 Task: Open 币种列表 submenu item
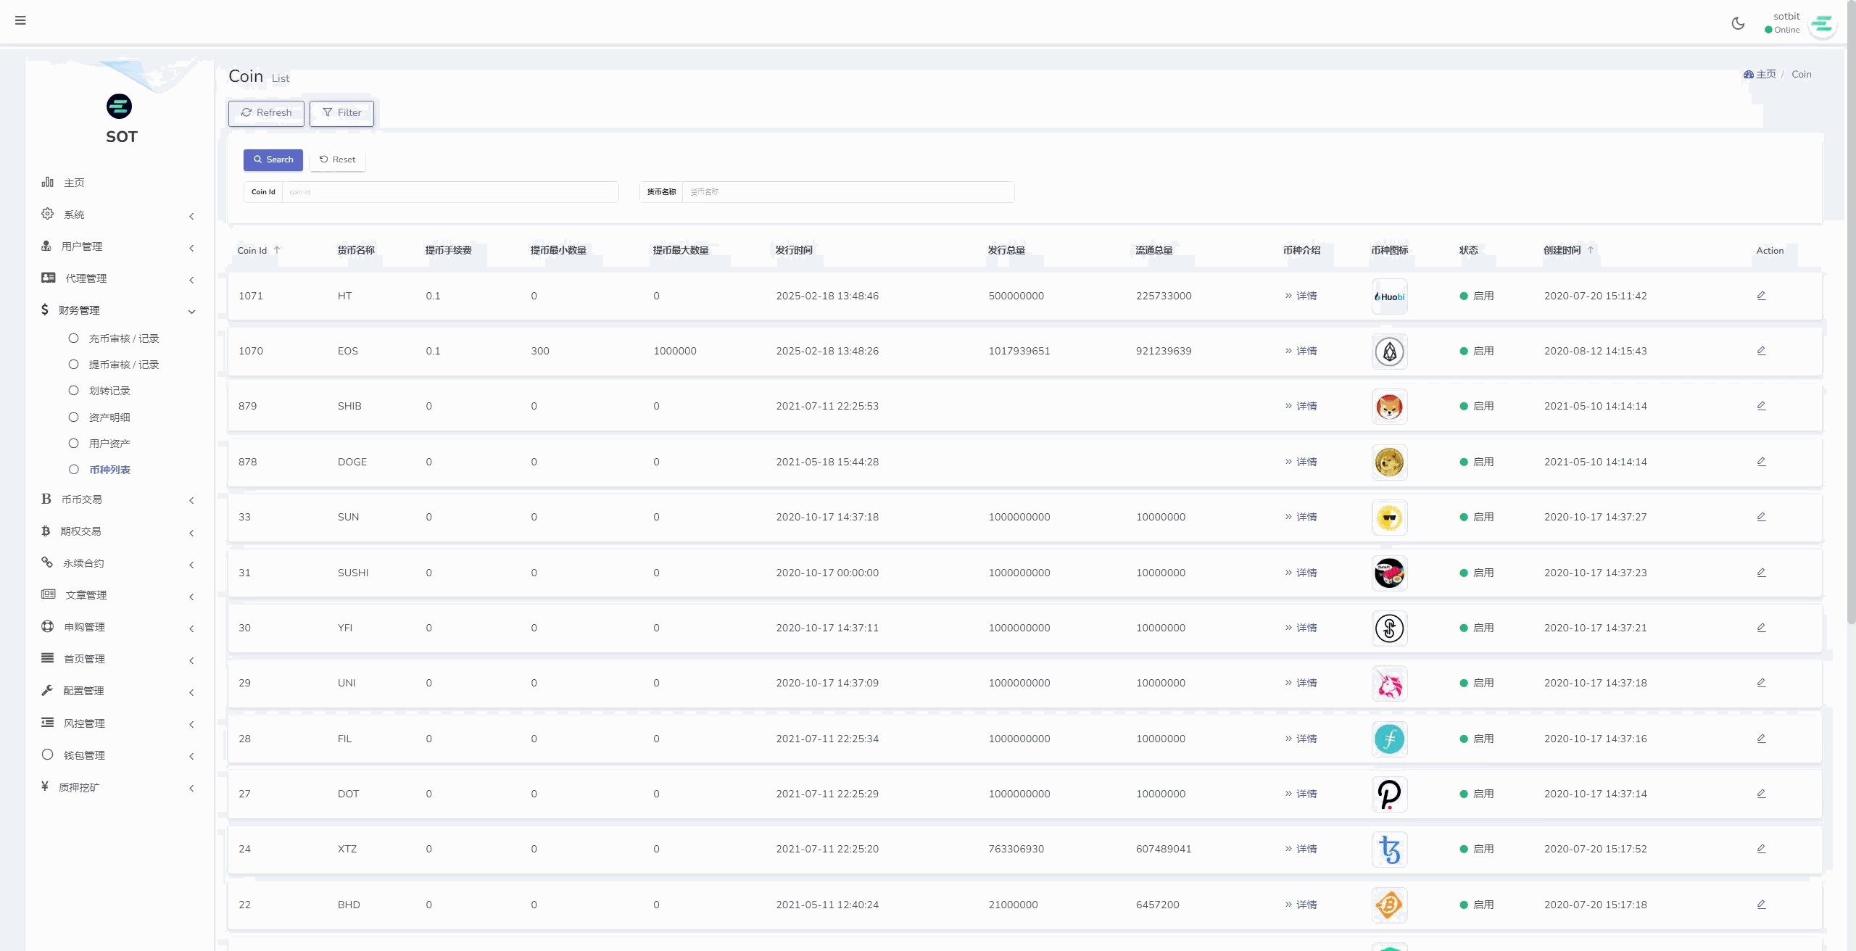(x=109, y=470)
